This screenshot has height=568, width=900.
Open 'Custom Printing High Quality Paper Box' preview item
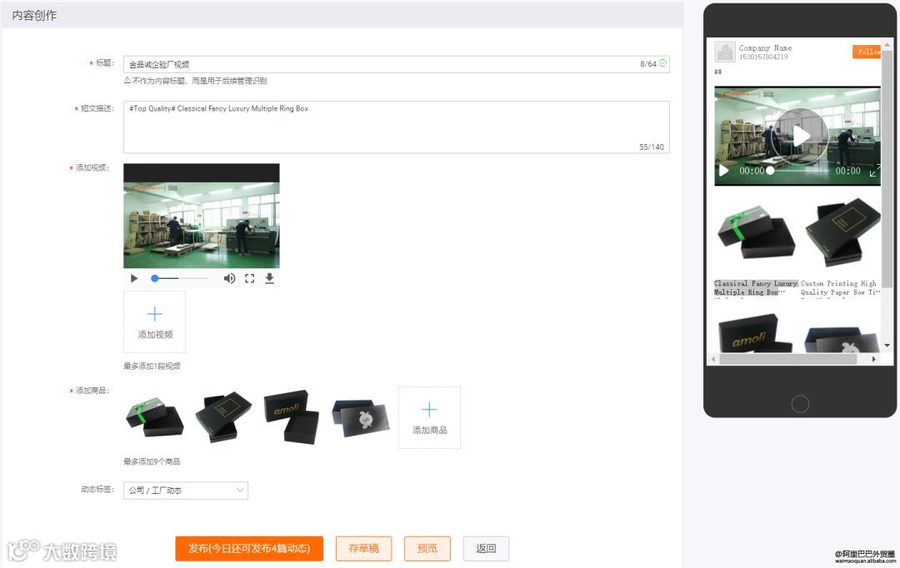pos(840,288)
